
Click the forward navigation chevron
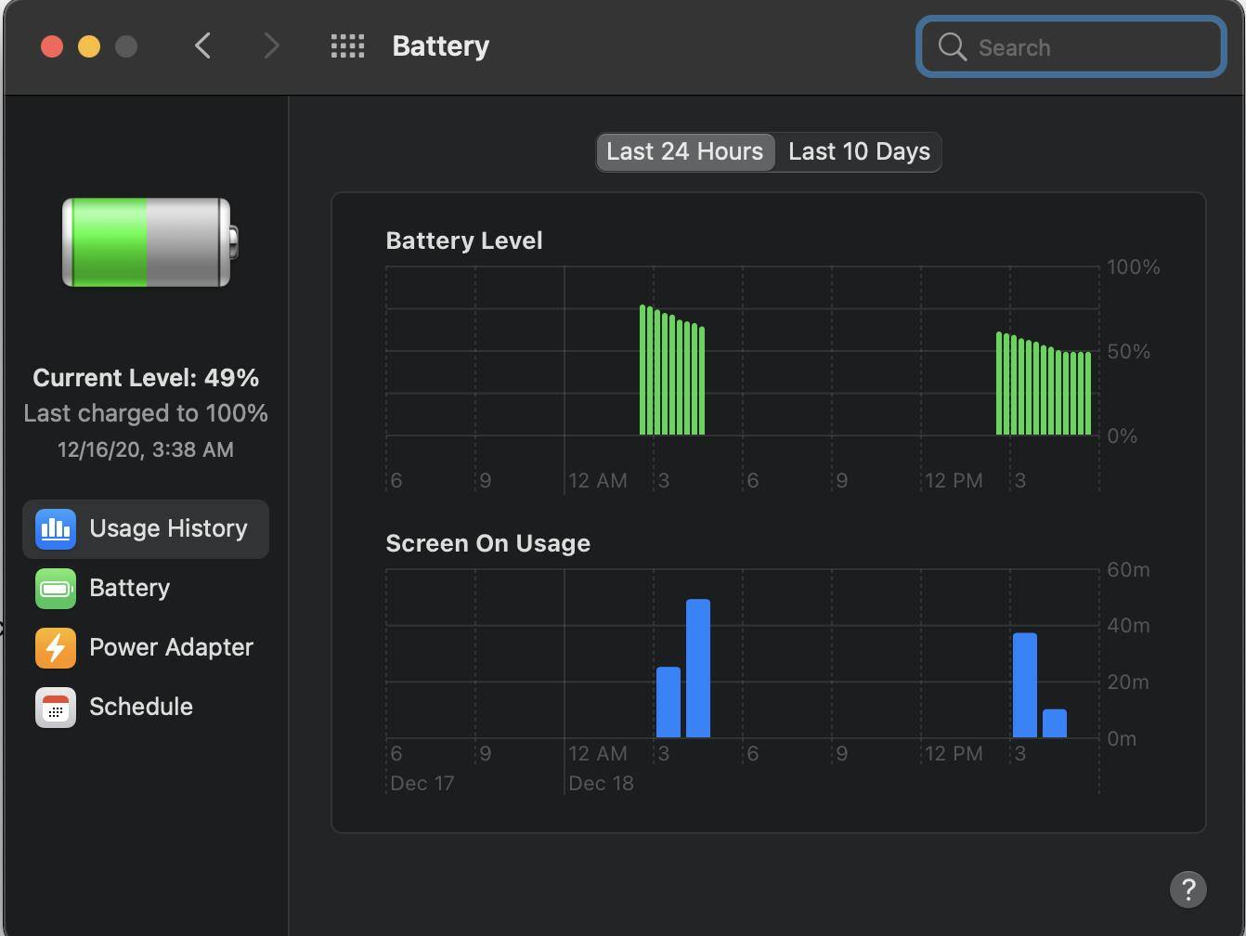pos(271,46)
